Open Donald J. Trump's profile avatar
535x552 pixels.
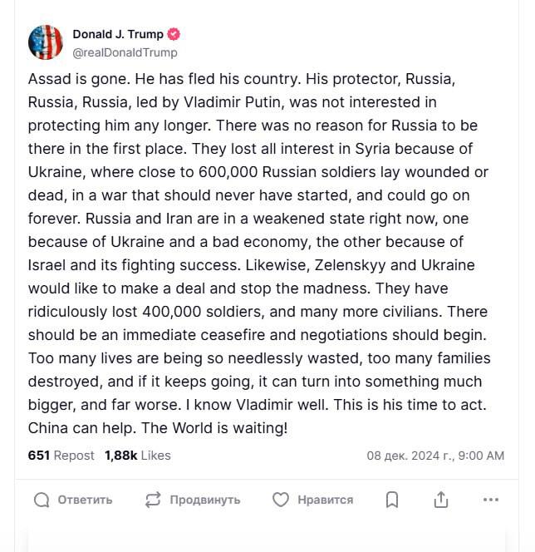(x=46, y=42)
